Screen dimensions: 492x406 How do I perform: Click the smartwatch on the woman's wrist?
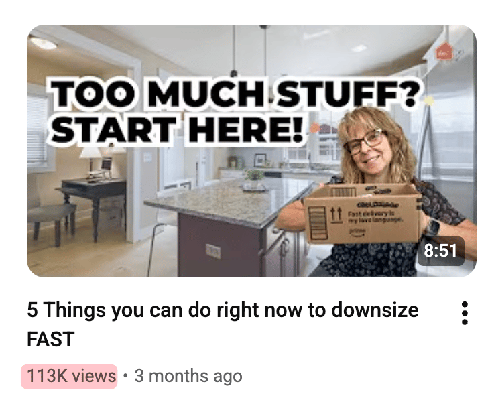[433, 226]
